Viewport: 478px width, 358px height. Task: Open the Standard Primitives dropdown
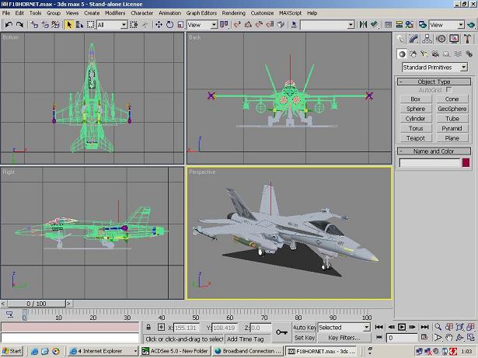(434, 68)
